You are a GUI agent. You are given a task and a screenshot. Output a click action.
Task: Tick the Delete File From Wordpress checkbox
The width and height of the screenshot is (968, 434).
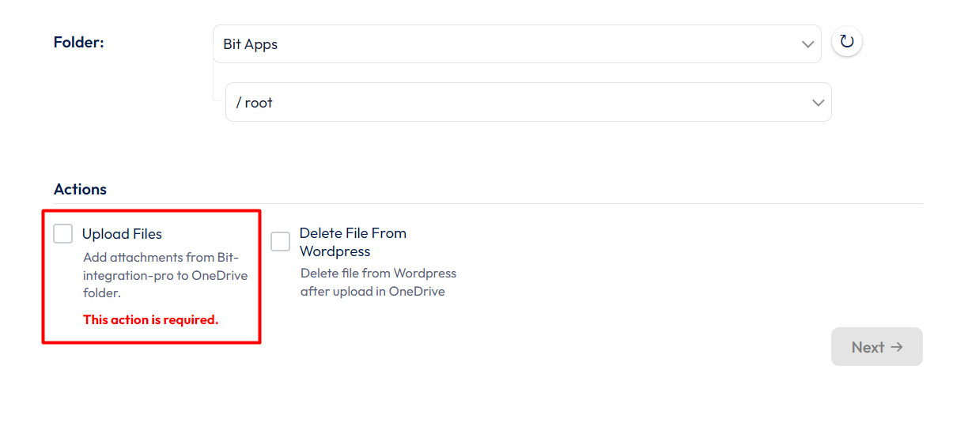tap(281, 242)
